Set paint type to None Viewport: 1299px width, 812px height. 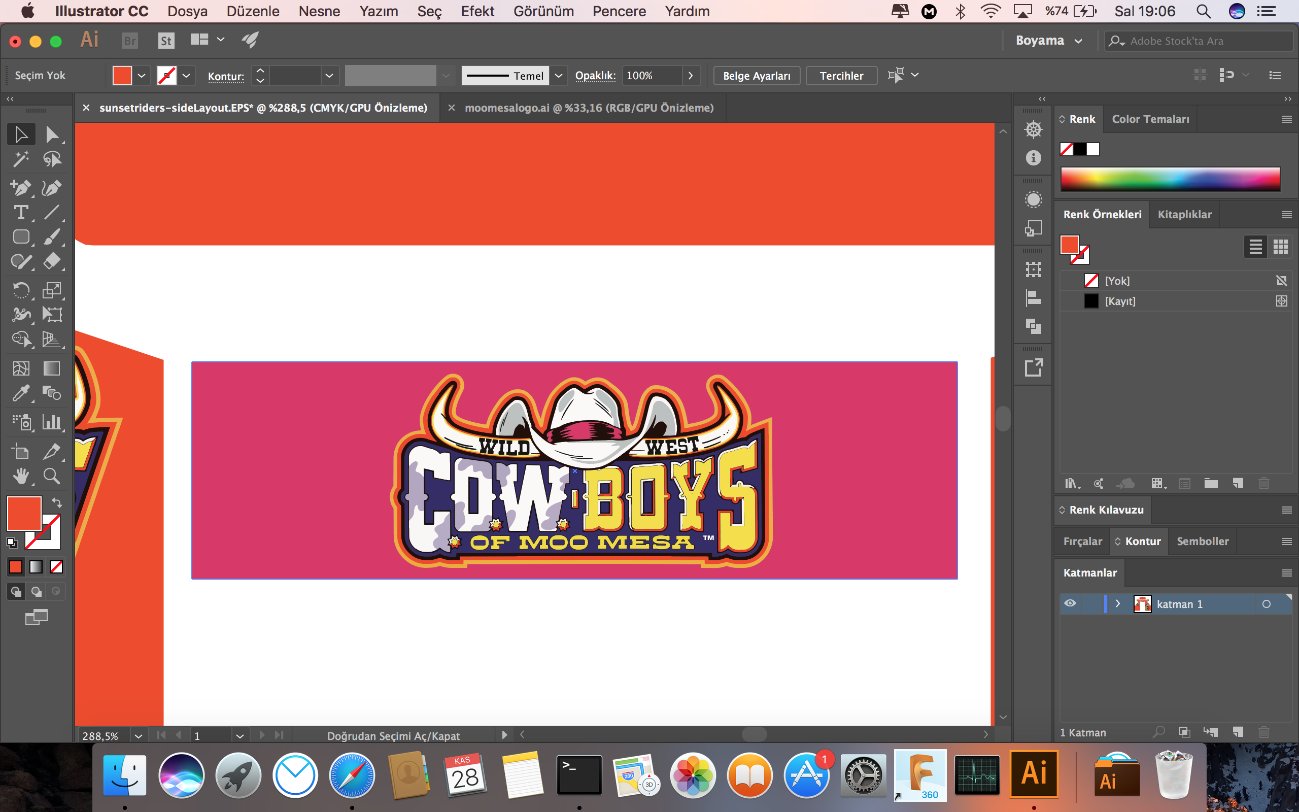point(56,566)
